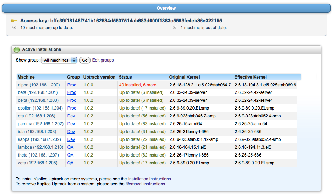Image resolution: width=333 pixels, height=196 pixels.
Task: Click the Dev group link for gamma
Action: click(71, 124)
